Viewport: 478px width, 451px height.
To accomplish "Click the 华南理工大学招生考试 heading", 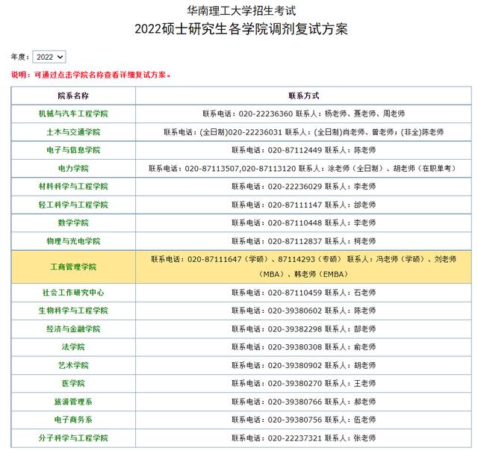I will (x=241, y=10).
